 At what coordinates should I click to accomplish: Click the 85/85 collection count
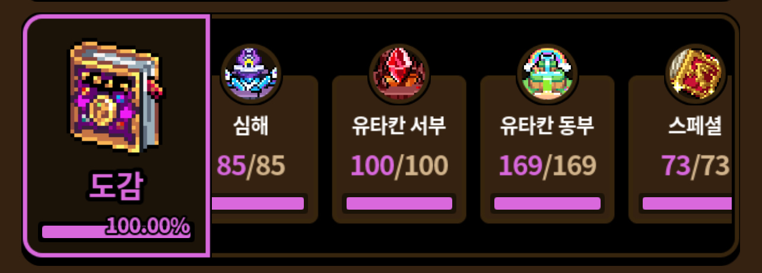coord(251,166)
